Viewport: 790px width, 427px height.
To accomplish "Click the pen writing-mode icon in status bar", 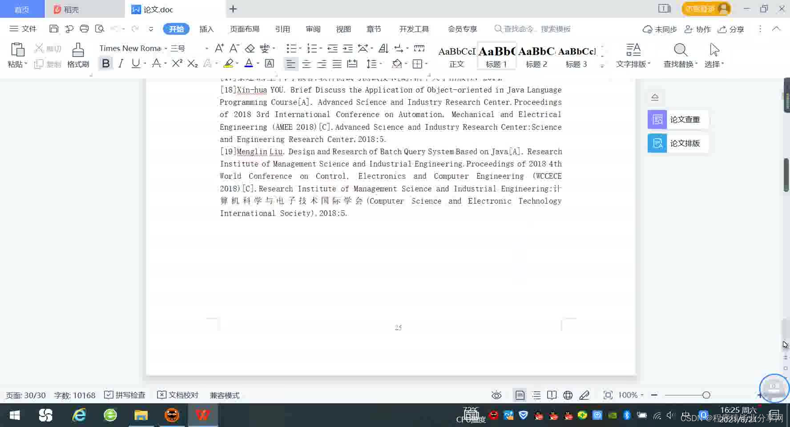I will (x=584, y=395).
